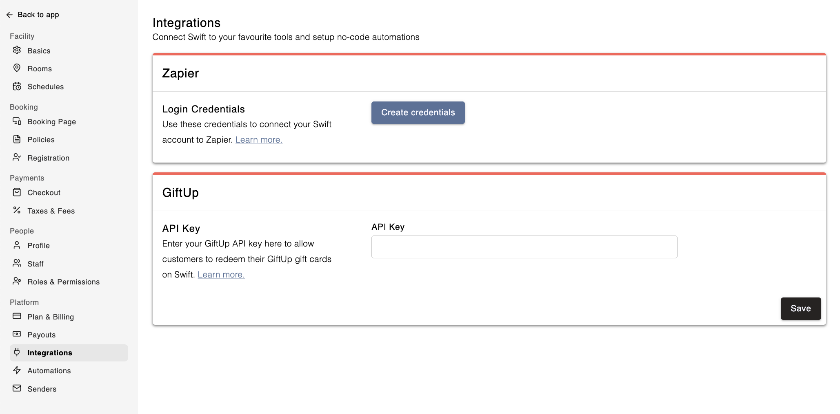Open the Policies settings page
The image size is (840, 414).
point(41,140)
